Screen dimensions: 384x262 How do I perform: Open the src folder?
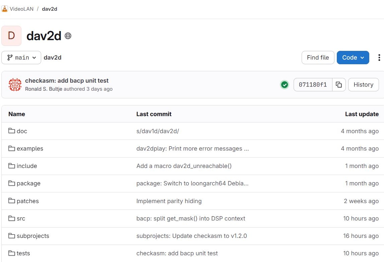21,219
